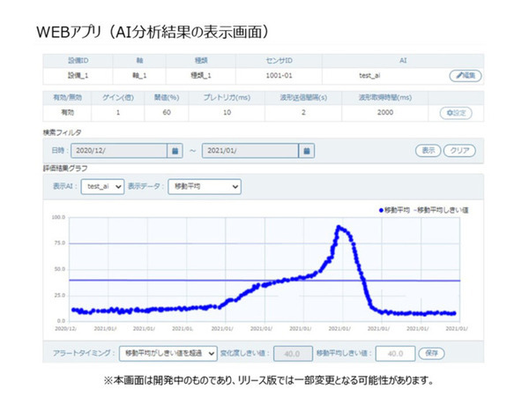Open the end date calendar picker icon
Image resolution: width=529 pixels, height=397 pixels.
(x=306, y=151)
